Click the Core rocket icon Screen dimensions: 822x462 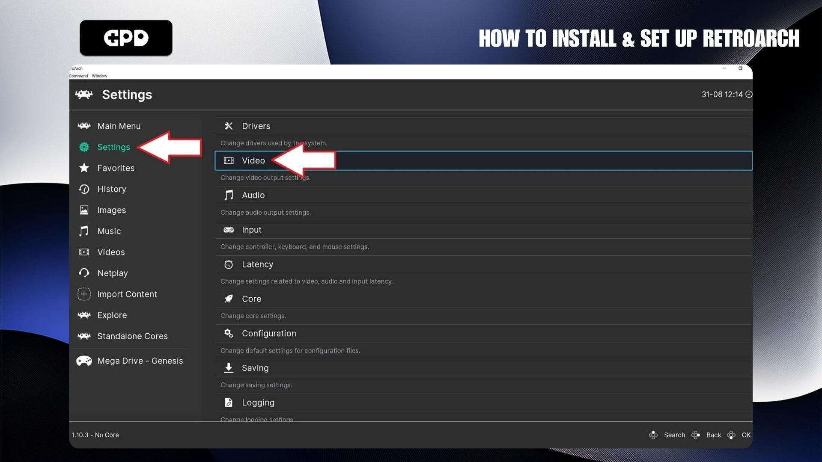coord(229,299)
